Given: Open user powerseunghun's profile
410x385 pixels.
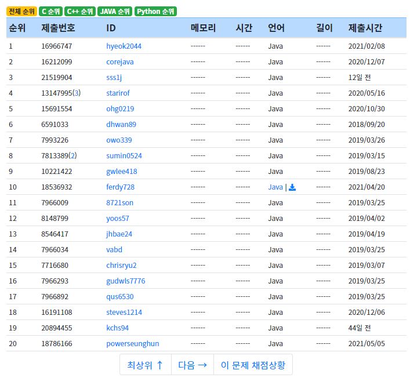Looking at the screenshot, I should tap(133, 344).
